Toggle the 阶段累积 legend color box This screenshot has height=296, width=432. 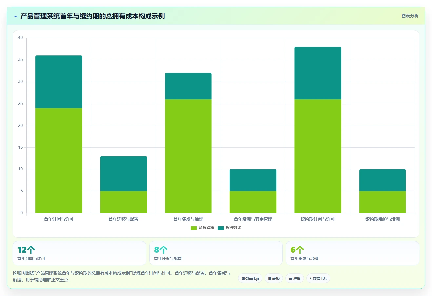coord(194,228)
